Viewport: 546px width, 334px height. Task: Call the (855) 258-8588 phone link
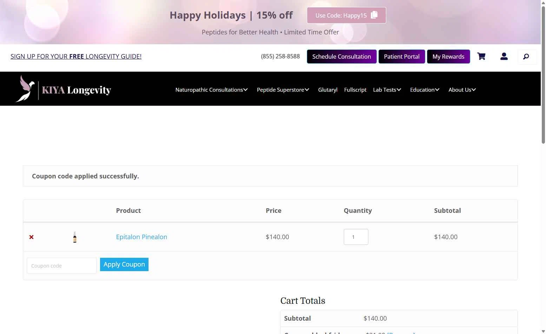coord(280,56)
